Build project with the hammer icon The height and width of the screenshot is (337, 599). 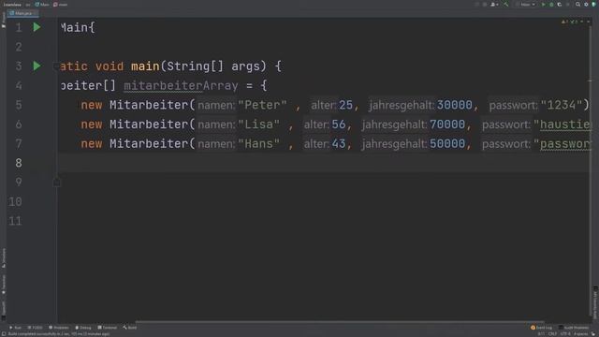point(506,4)
